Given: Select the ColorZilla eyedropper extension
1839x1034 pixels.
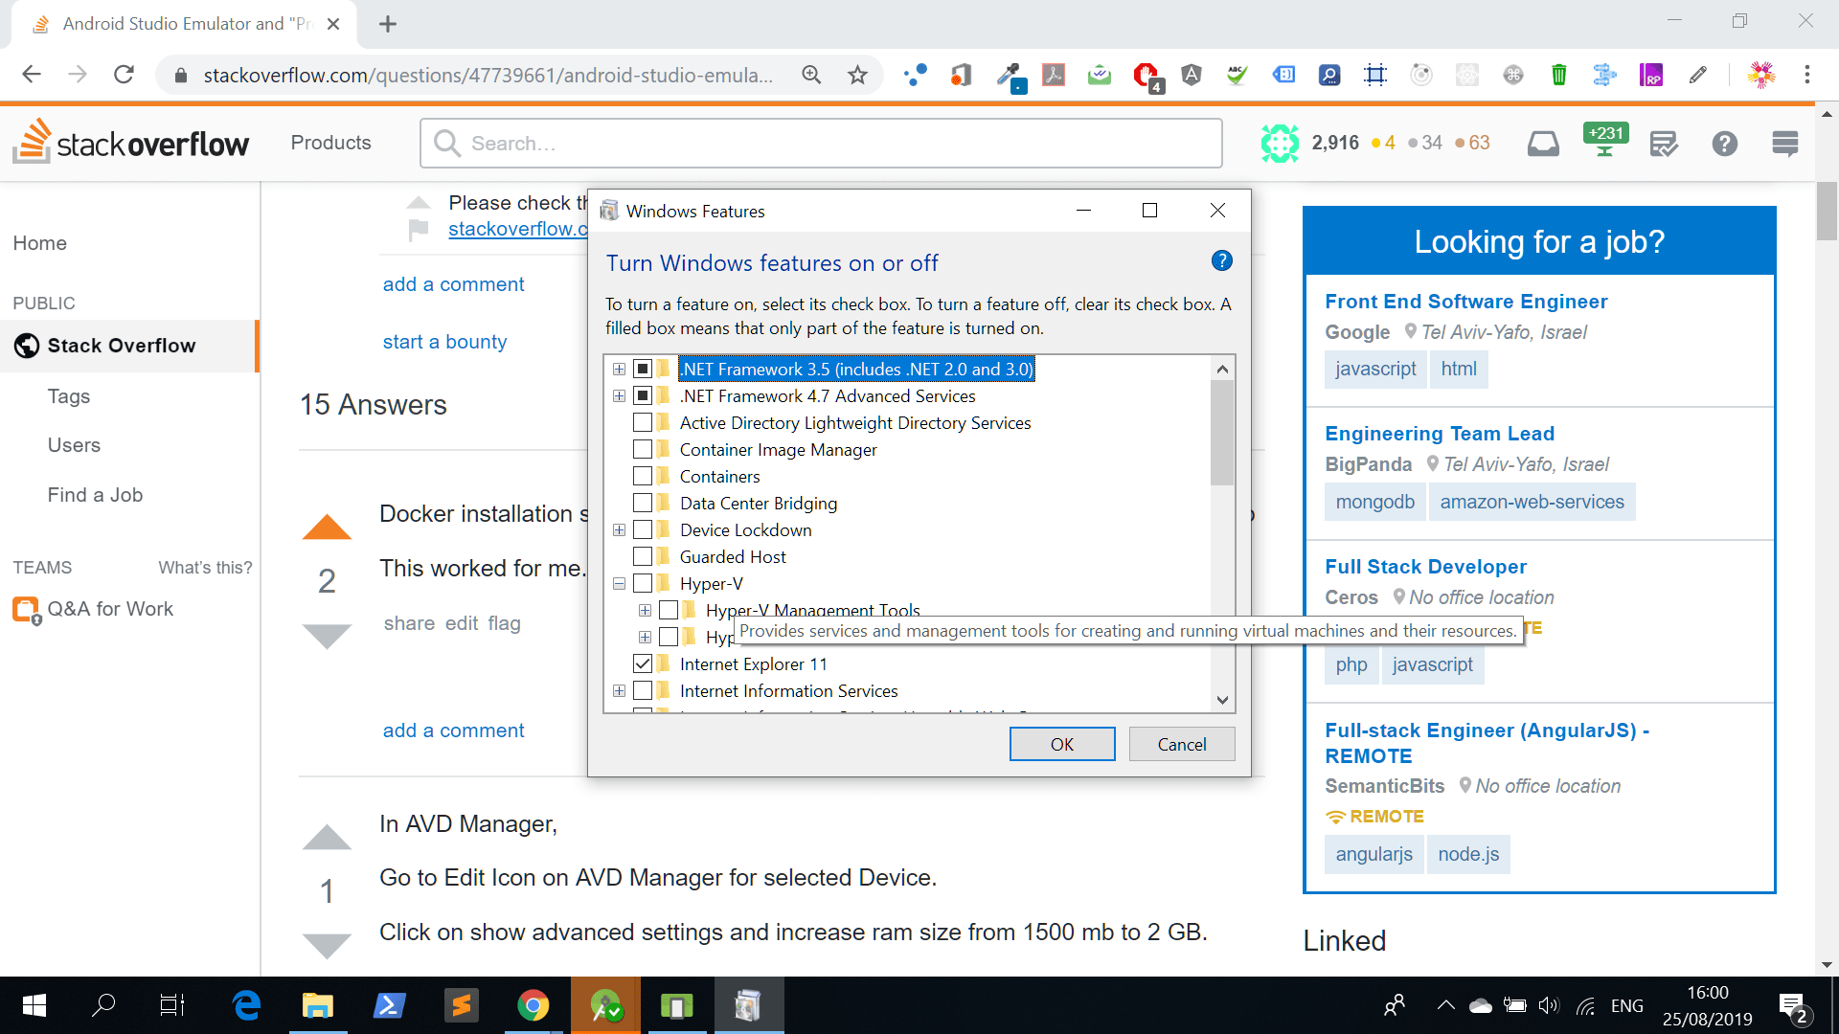Looking at the screenshot, I should (1009, 75).
